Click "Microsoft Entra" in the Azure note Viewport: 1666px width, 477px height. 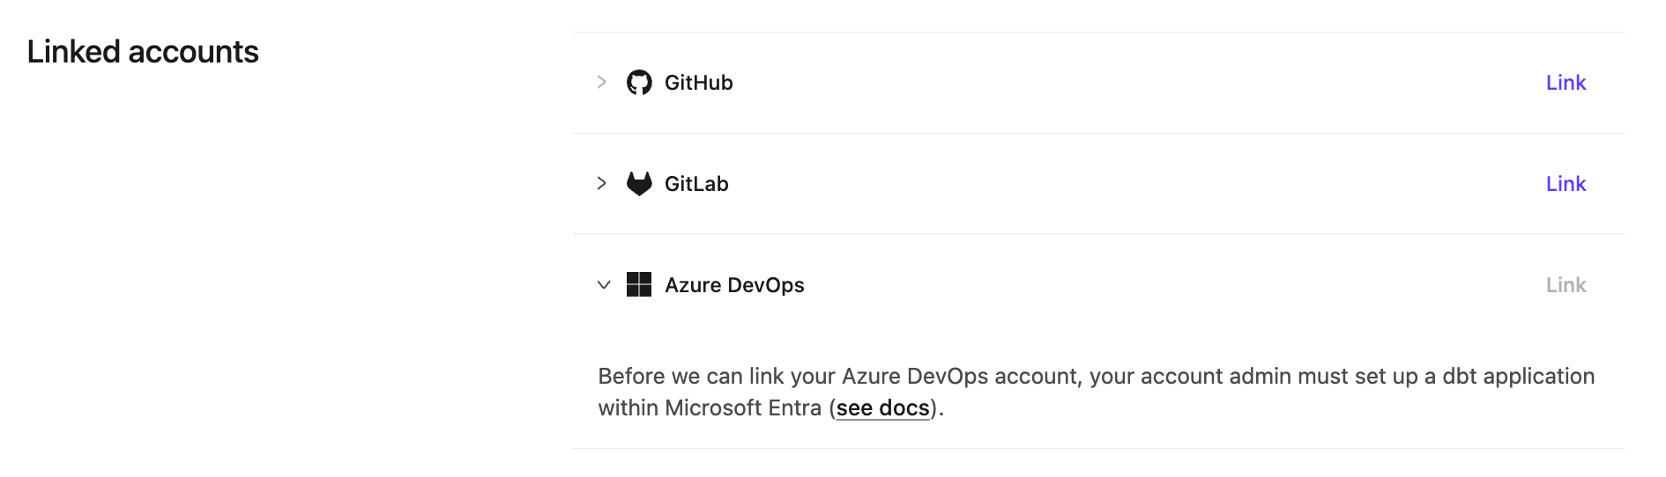tap(743, 408)
